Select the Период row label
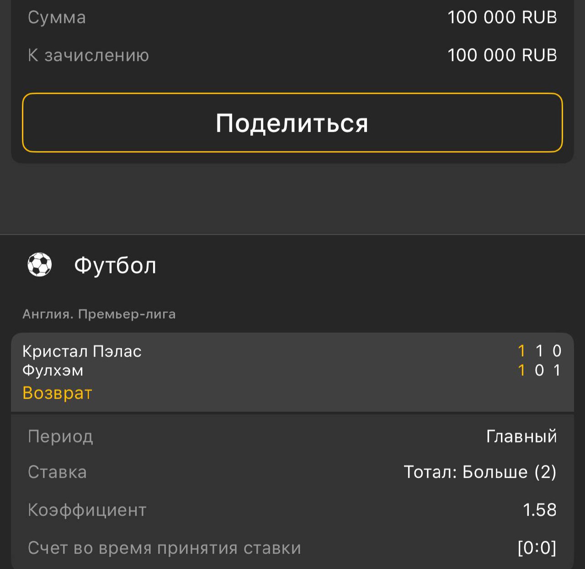This screenshot has width=585, height=569. (x=60, y=436)
